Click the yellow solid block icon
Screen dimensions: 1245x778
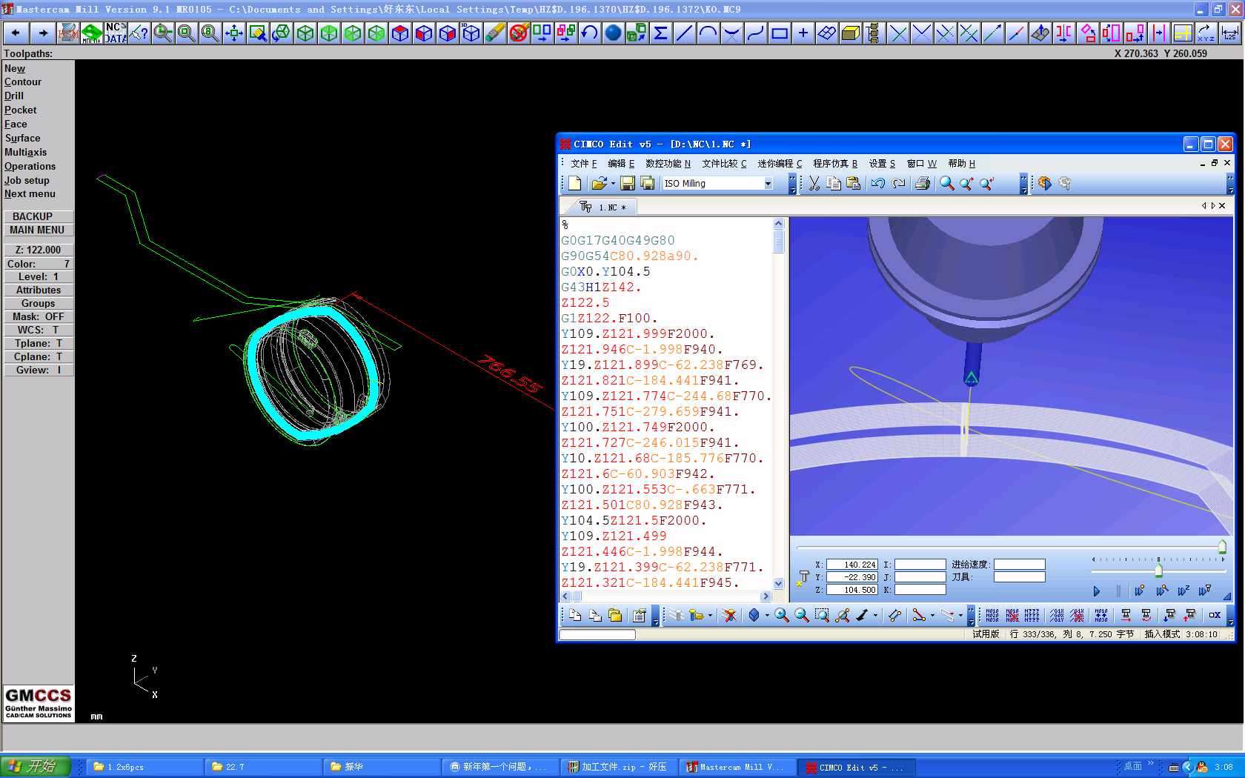point(850,33)
